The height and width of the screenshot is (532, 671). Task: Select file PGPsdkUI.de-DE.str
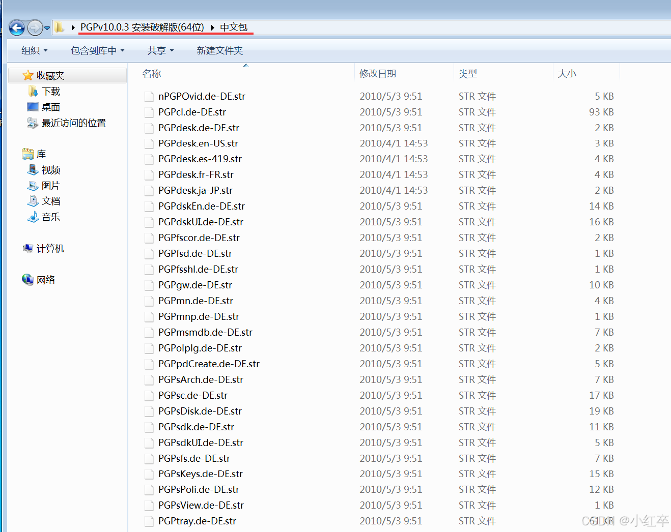(201, 443)
